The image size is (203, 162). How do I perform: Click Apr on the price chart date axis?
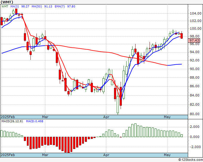pos(106,117)
